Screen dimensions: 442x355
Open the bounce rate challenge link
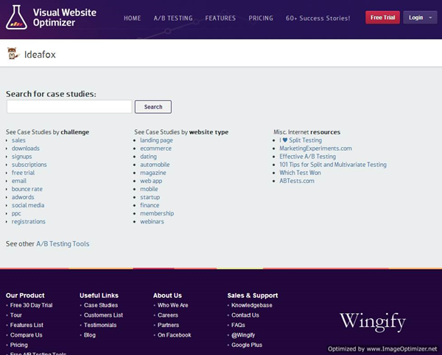[27, 189]
